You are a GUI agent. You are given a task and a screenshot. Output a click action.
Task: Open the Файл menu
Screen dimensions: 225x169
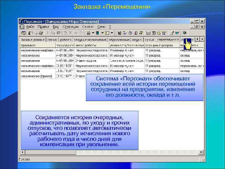coord(30,27)
